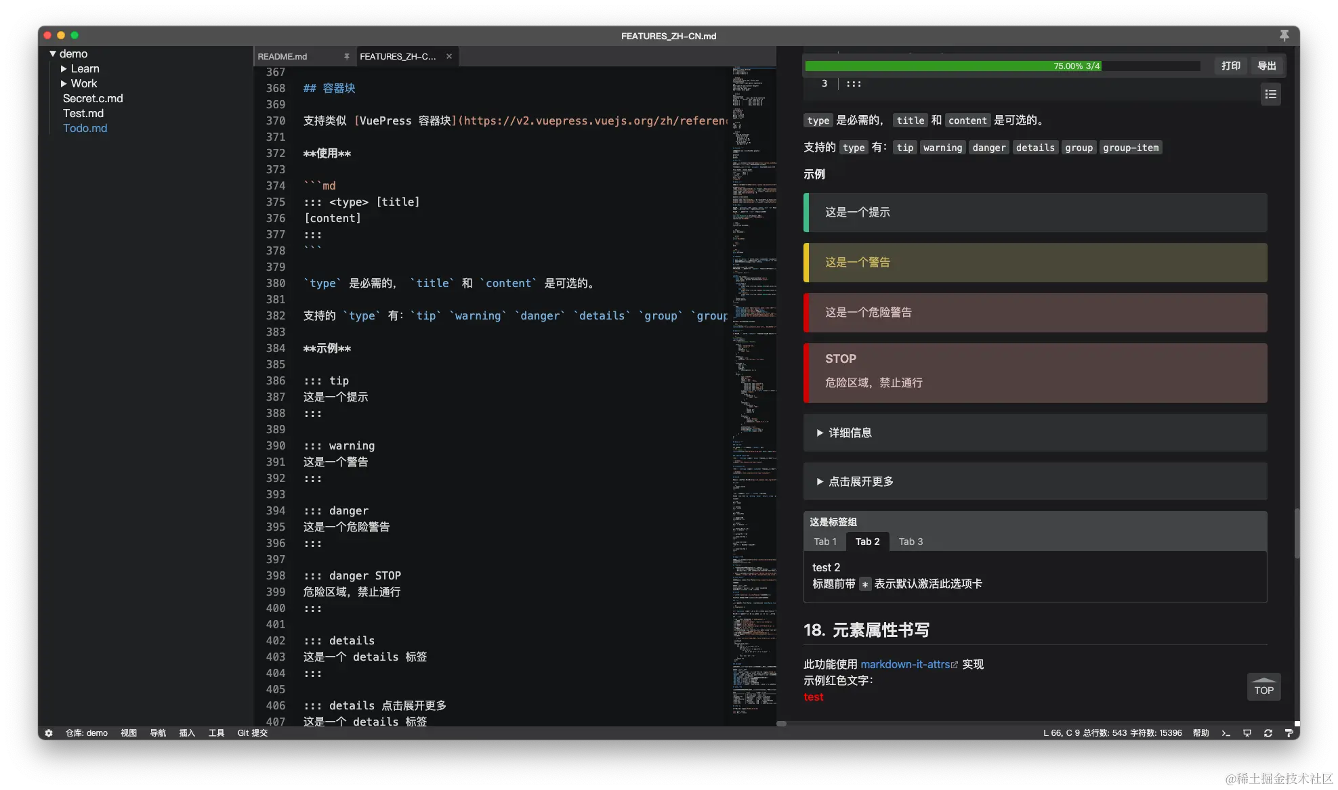Open Secret.c.md file
1338x790 pixels.
tap(93, 98)
